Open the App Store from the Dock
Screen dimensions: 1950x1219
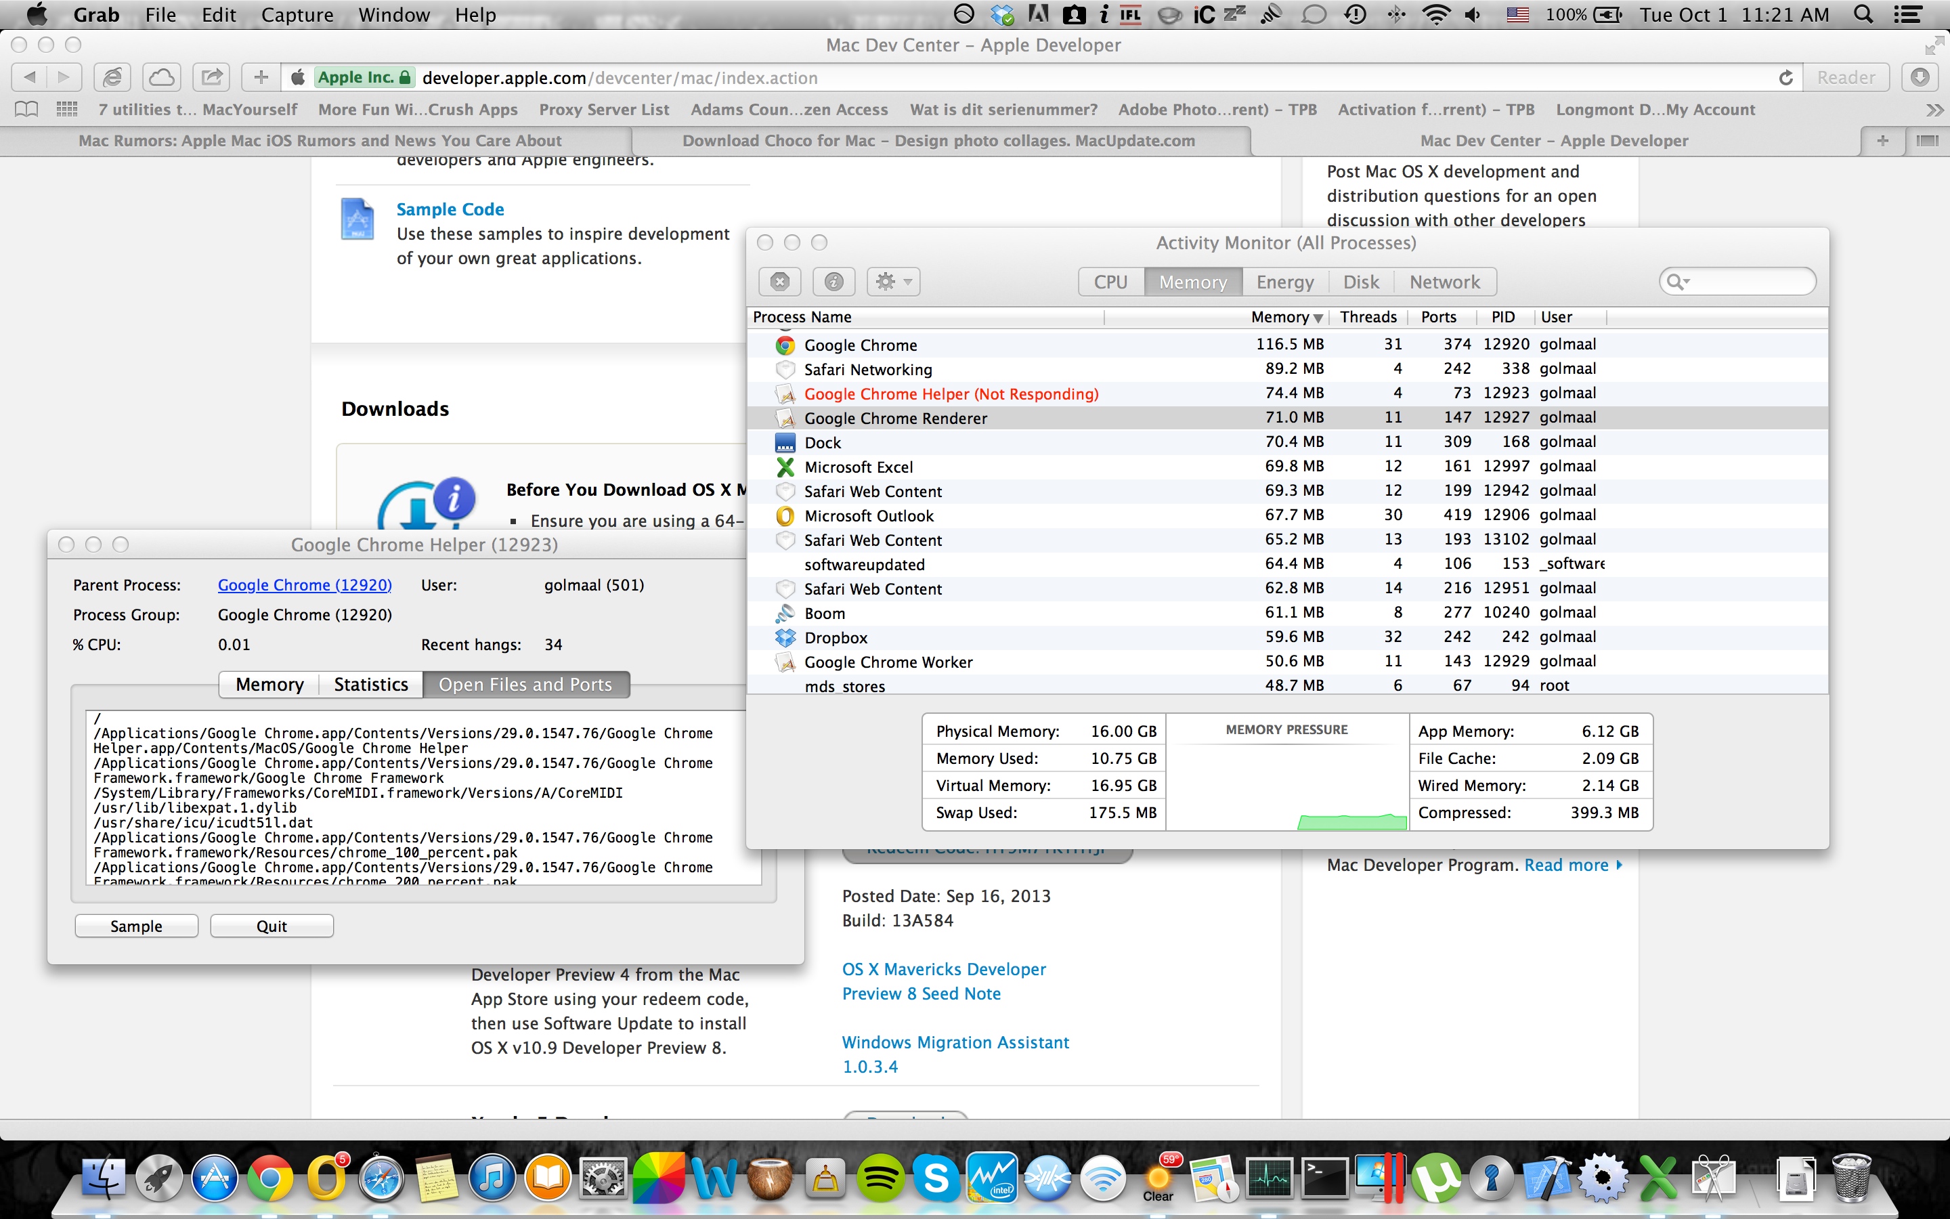tap(215, 1178)
